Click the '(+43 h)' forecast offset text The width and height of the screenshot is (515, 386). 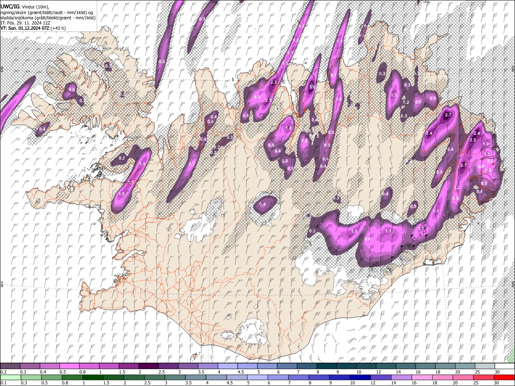point(59,28)
